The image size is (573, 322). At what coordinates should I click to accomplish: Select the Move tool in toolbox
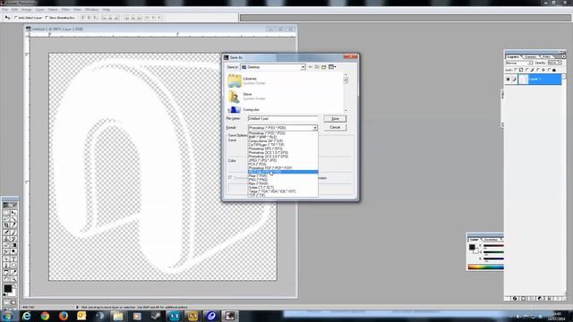tap(13, 213)
